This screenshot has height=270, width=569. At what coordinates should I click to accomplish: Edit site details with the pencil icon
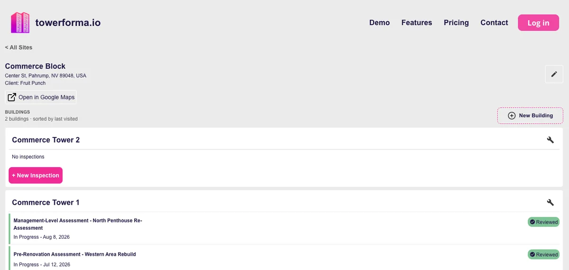point(554,74)
